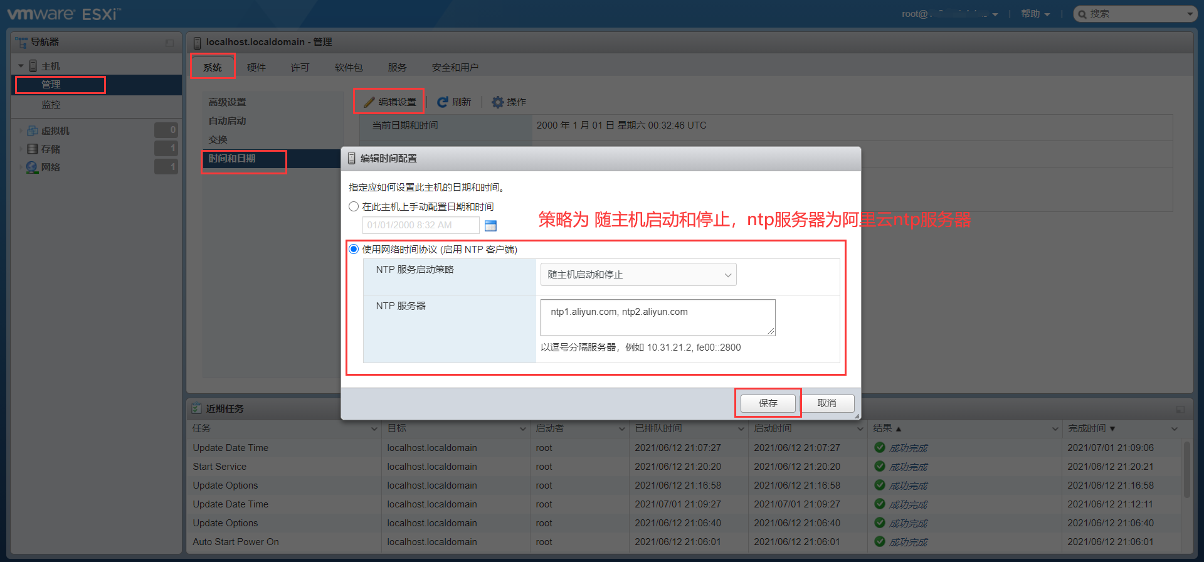Expand the search box dropdown arrow
1204x562 pixels.
(1190, 14)
